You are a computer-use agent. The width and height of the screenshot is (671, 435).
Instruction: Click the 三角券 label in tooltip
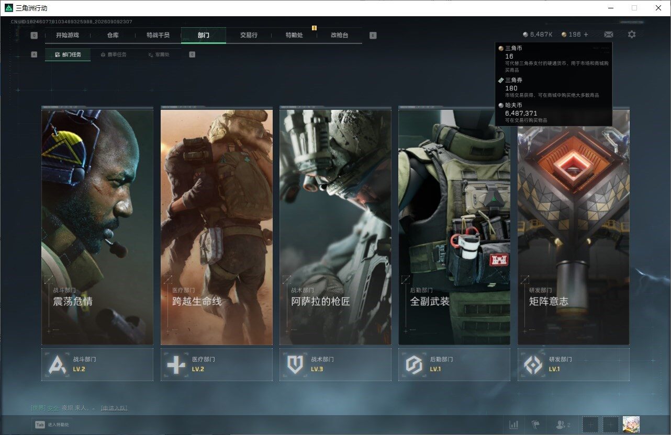513,80
